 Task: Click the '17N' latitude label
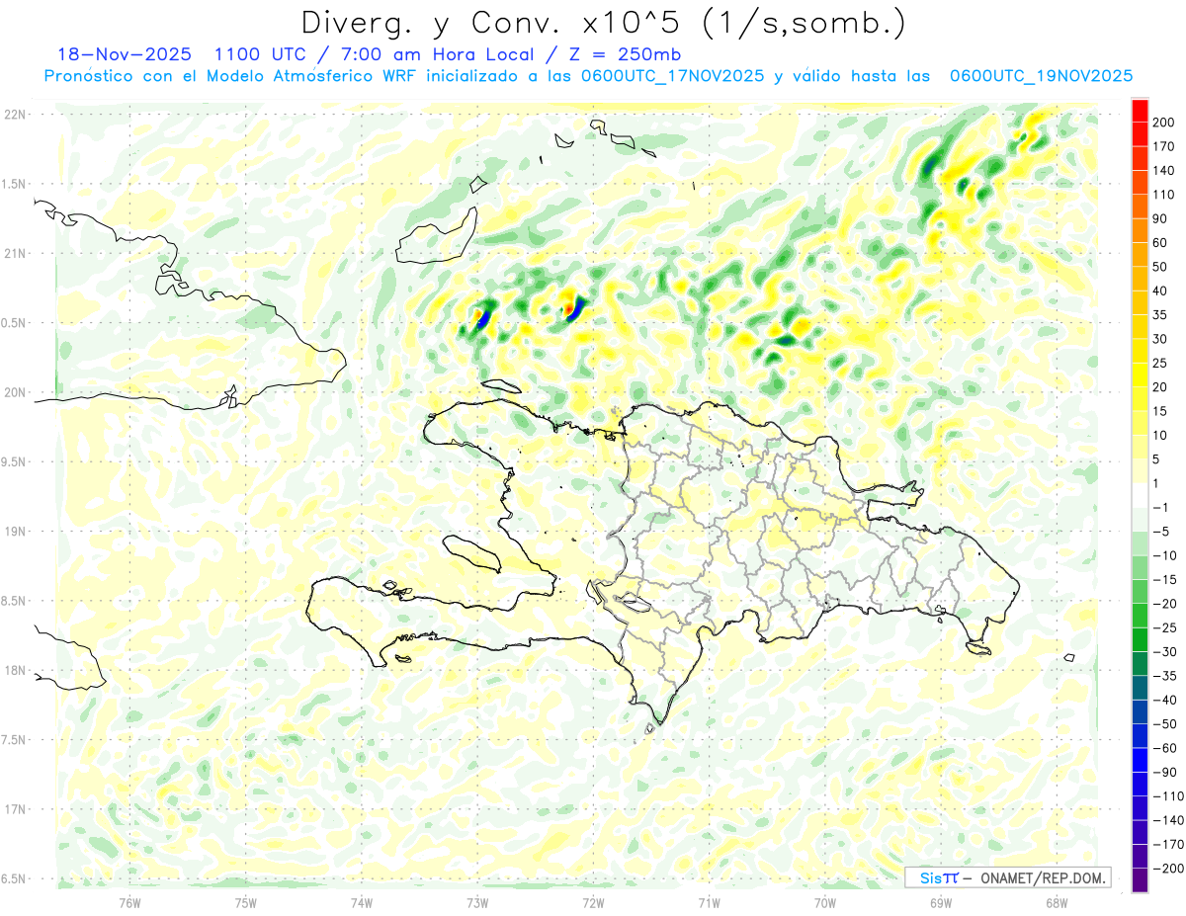(16, 809)
